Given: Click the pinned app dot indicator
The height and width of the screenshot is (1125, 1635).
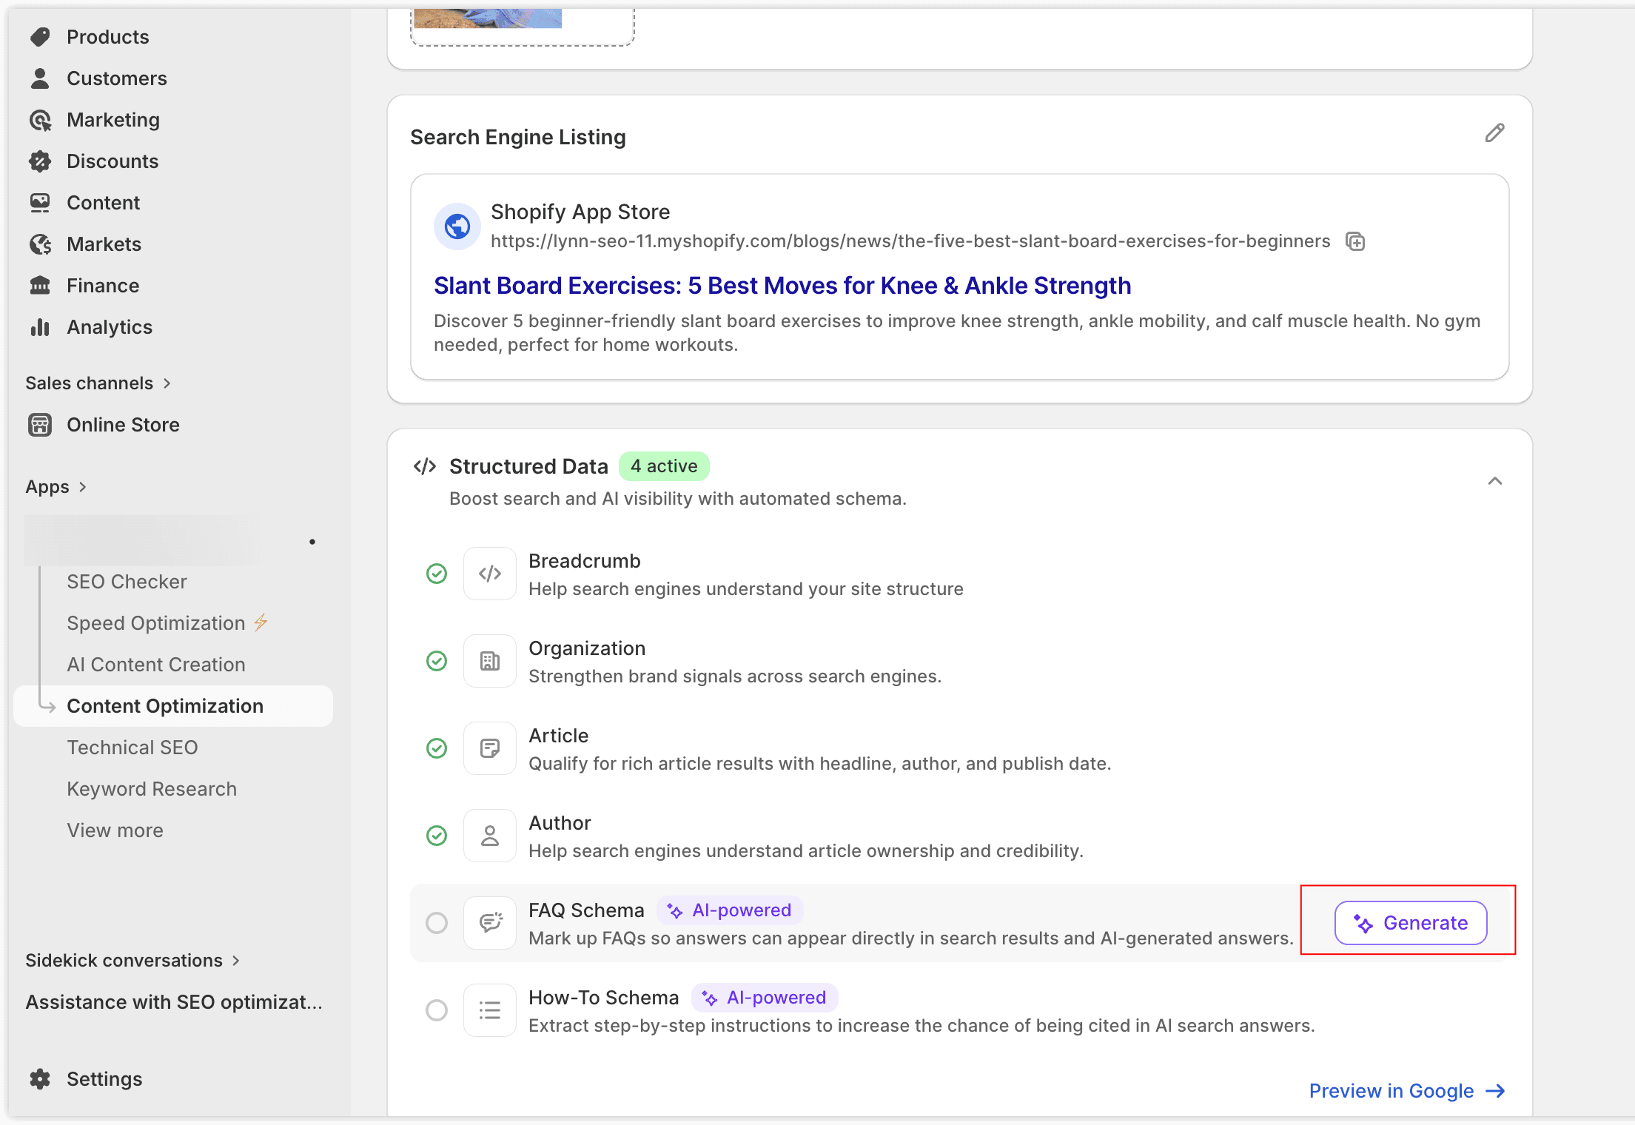Looking at the screenshot, I should (312, 542).
